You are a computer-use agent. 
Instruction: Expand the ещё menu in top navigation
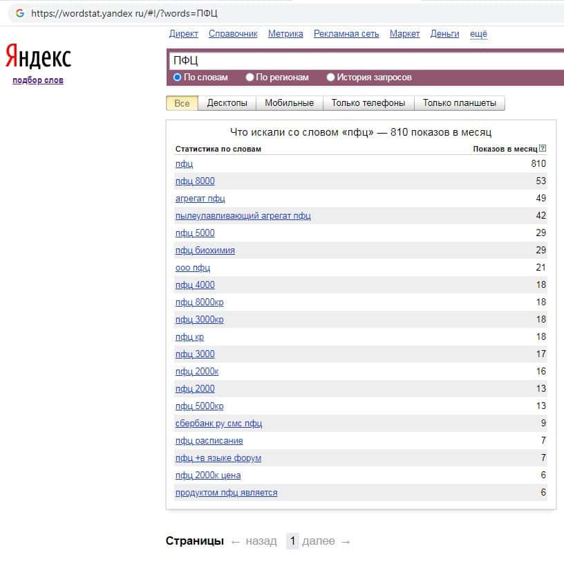(x=478, y=34)
